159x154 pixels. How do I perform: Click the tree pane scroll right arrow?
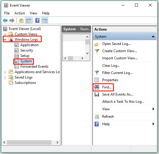click(57, 142)
